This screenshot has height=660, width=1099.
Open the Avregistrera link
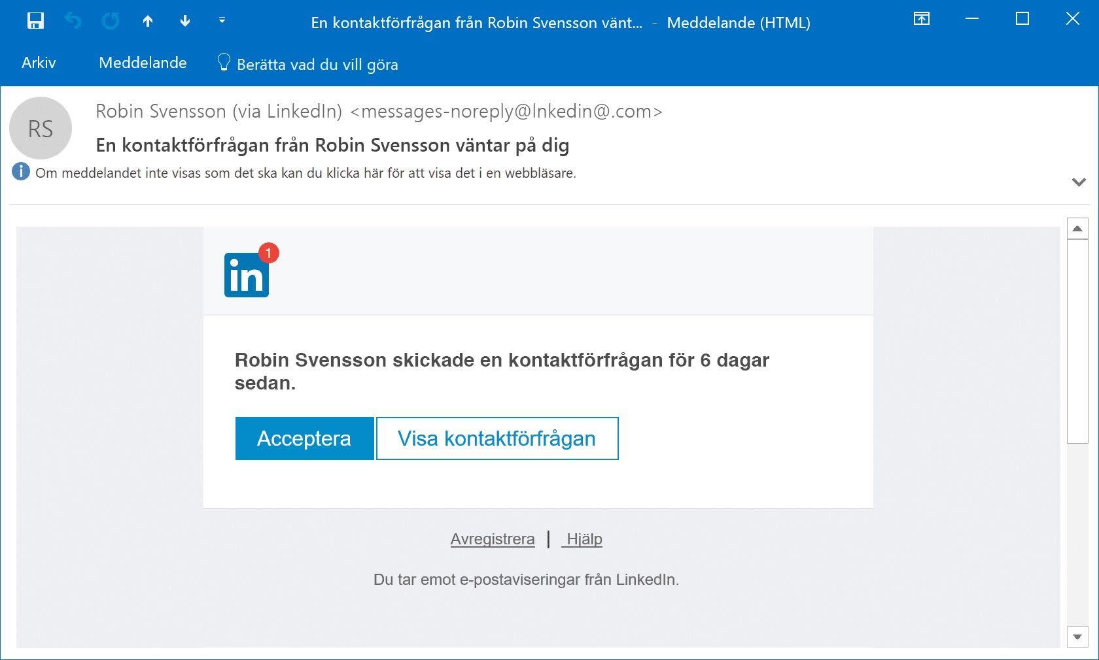[x=493, y=539]
